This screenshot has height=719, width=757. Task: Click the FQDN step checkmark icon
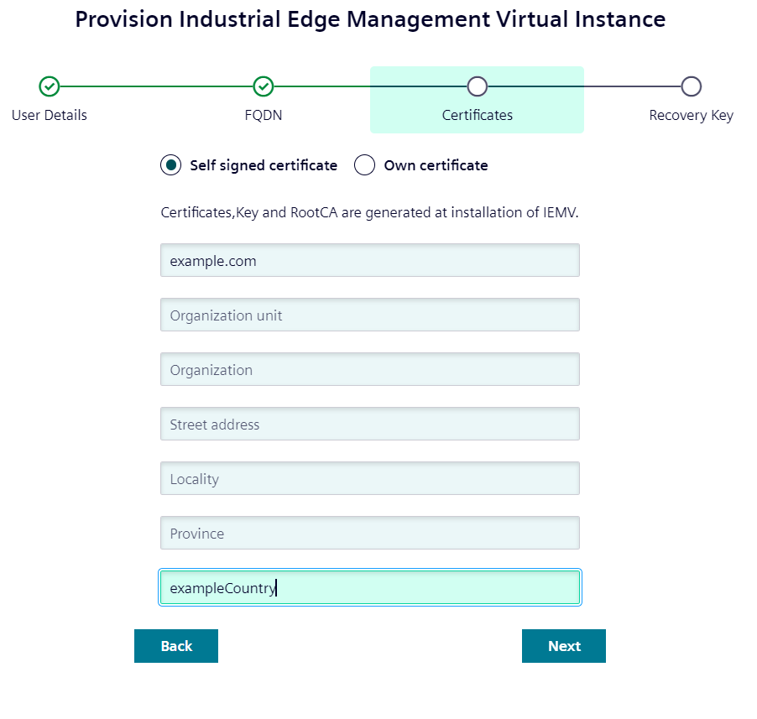[x=264, y=86]
